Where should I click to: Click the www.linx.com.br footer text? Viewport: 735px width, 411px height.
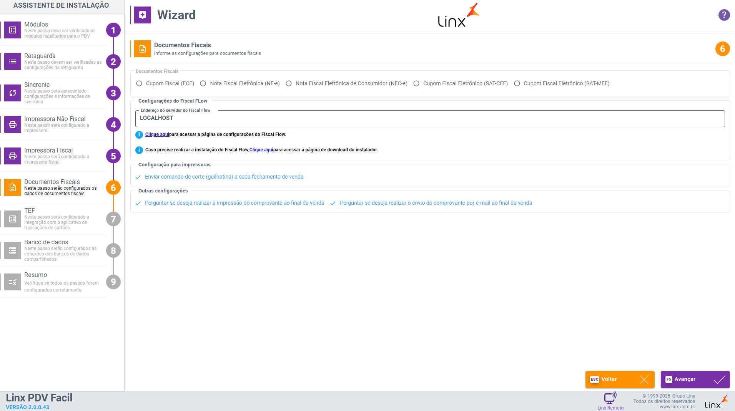click(677, 407)
